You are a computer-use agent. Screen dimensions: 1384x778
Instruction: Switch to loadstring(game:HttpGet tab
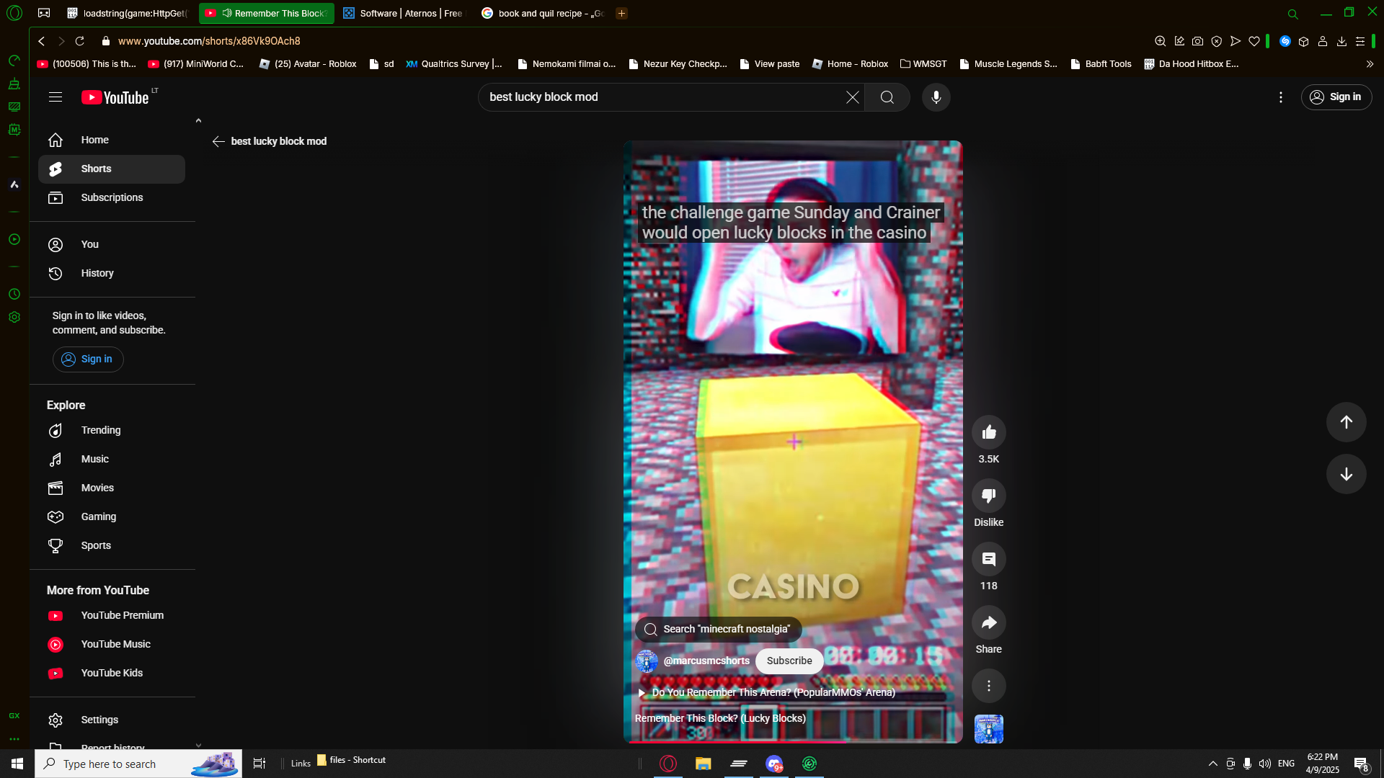tap(127, 13)
